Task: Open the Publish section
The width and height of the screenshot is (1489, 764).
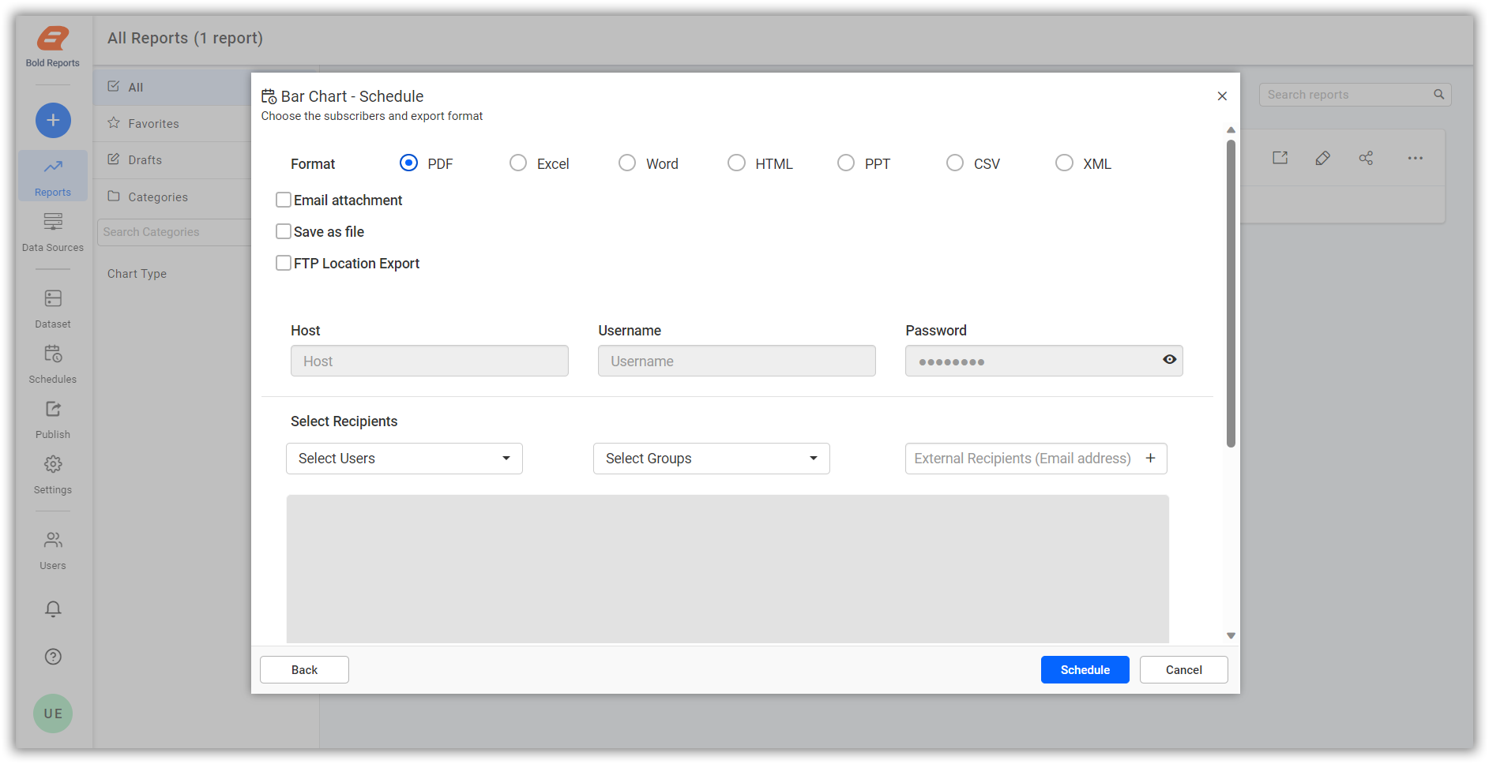Action: (52, 418)
